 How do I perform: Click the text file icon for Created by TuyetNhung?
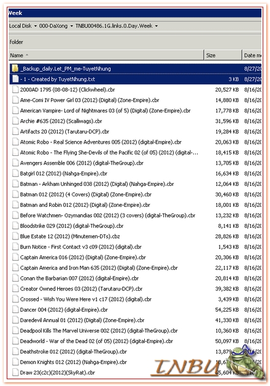(x=15, y=79)
